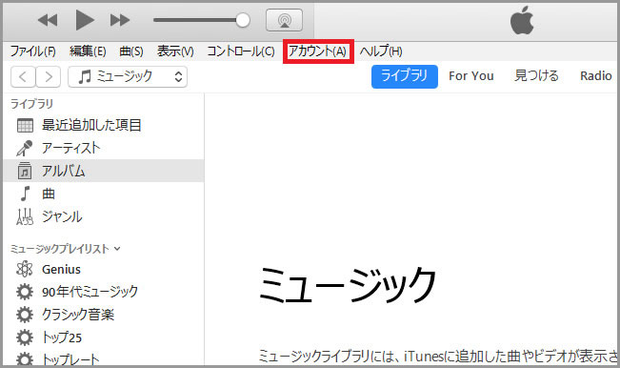Image resolution: width=620 pixels, height=368 pixels.
Task: Open the 曲(S) menu
Action: tap(131, 51)
